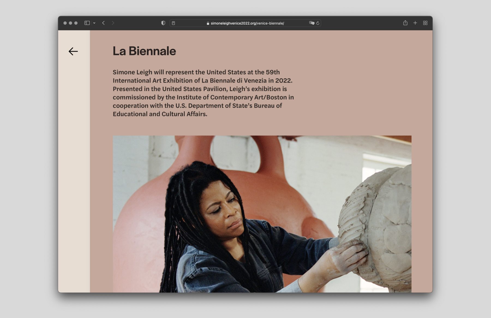The image size is (491, 318).
Task: Show the tab overview grid
Action: click(425, 23)
